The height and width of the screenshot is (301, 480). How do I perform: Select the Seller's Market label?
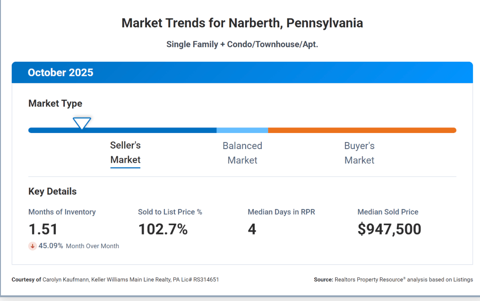125,153
